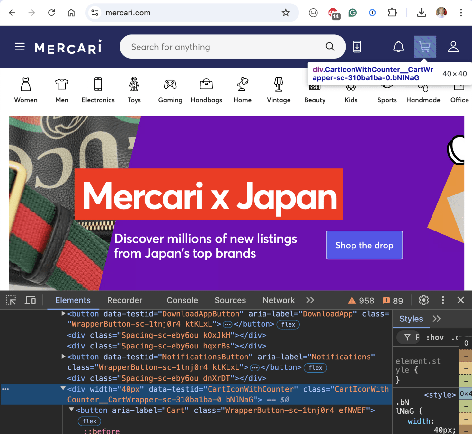
Task: Open the browser home page
Action: [x=71, y=13]
